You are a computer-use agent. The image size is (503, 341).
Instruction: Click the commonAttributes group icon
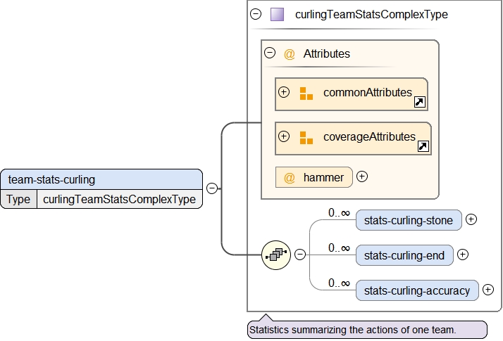click(x=306, y=94)
